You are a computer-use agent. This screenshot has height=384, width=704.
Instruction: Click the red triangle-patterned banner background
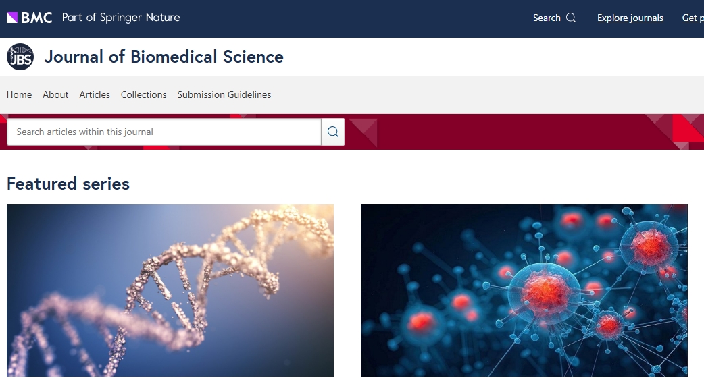513,132
